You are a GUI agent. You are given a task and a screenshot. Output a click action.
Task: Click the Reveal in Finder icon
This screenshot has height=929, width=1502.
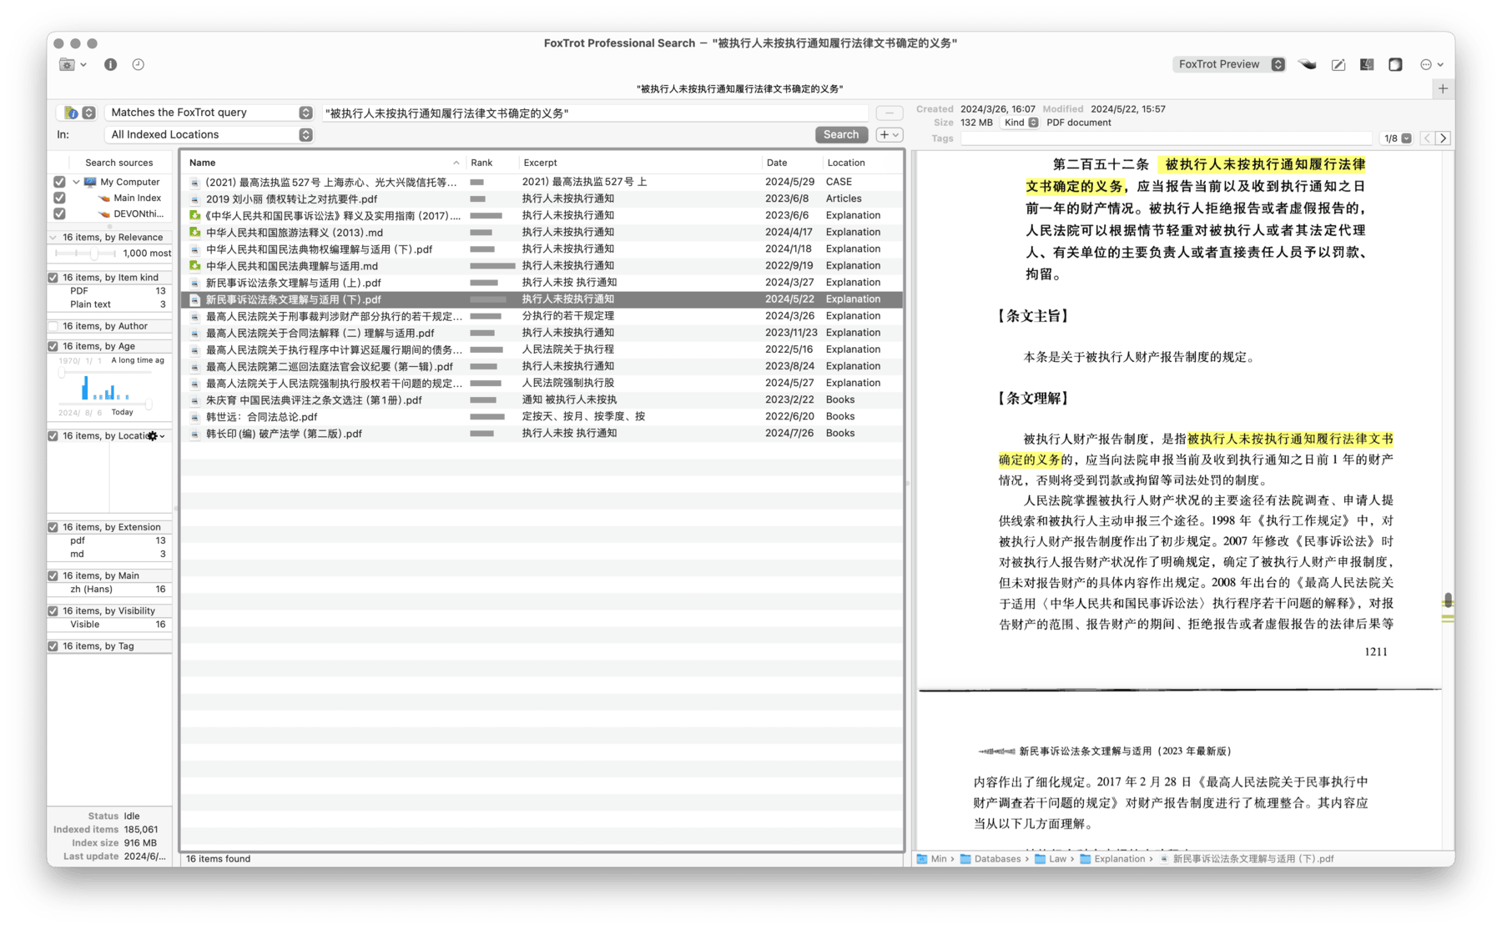pyautogui.click(x=1367, y=64)
